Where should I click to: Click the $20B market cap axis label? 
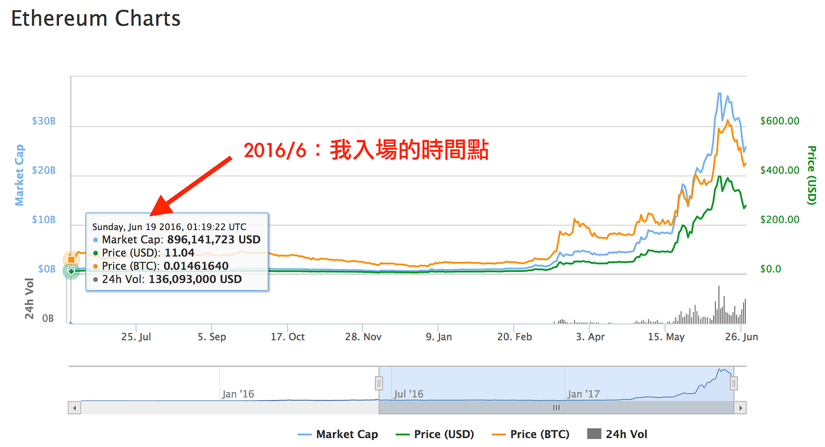[43, 170]
